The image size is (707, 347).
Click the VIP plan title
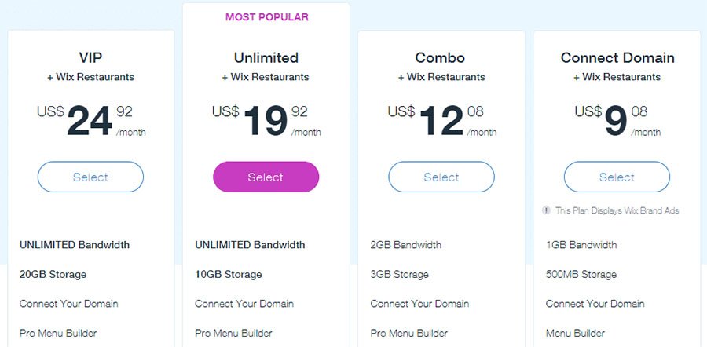(90, 58)
